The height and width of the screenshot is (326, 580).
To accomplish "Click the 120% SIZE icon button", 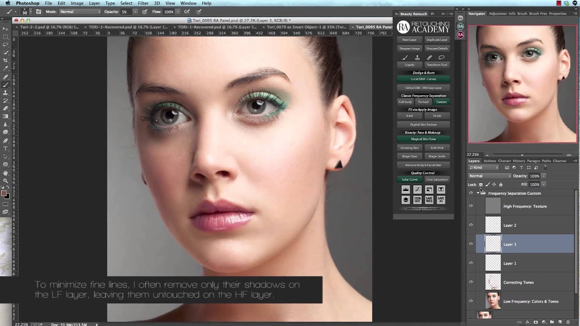I will pyautogui.click(x=417, y=200).
